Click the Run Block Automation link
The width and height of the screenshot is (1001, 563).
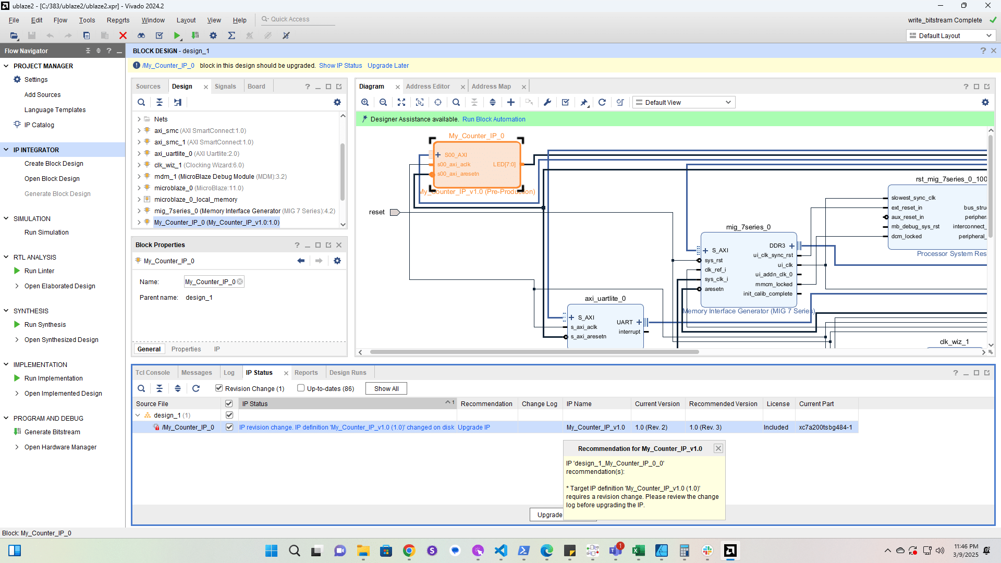[494, 119]
